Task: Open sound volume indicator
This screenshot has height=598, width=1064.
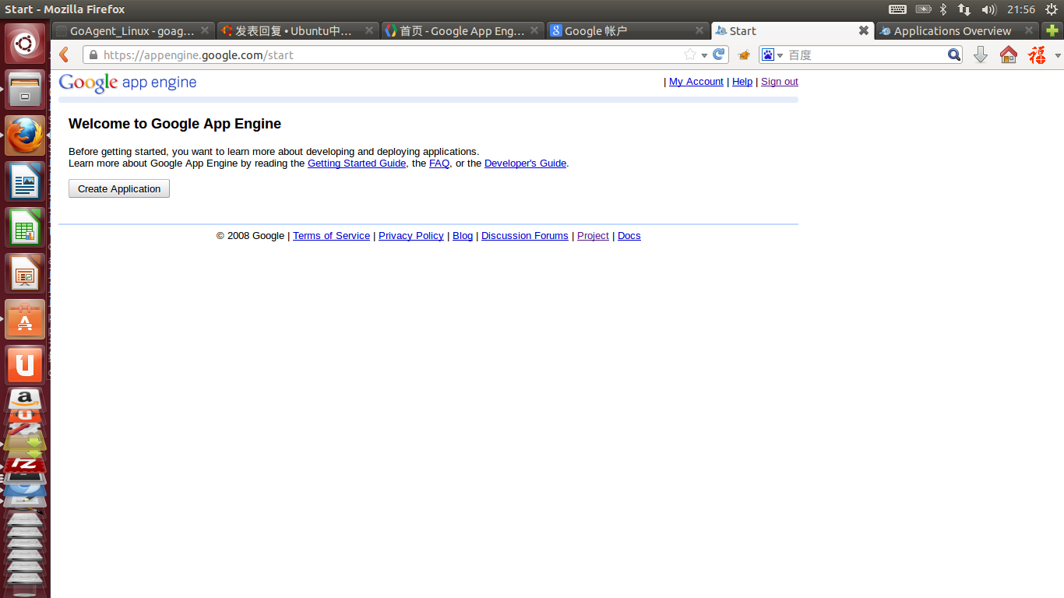Action: [989, 9]
